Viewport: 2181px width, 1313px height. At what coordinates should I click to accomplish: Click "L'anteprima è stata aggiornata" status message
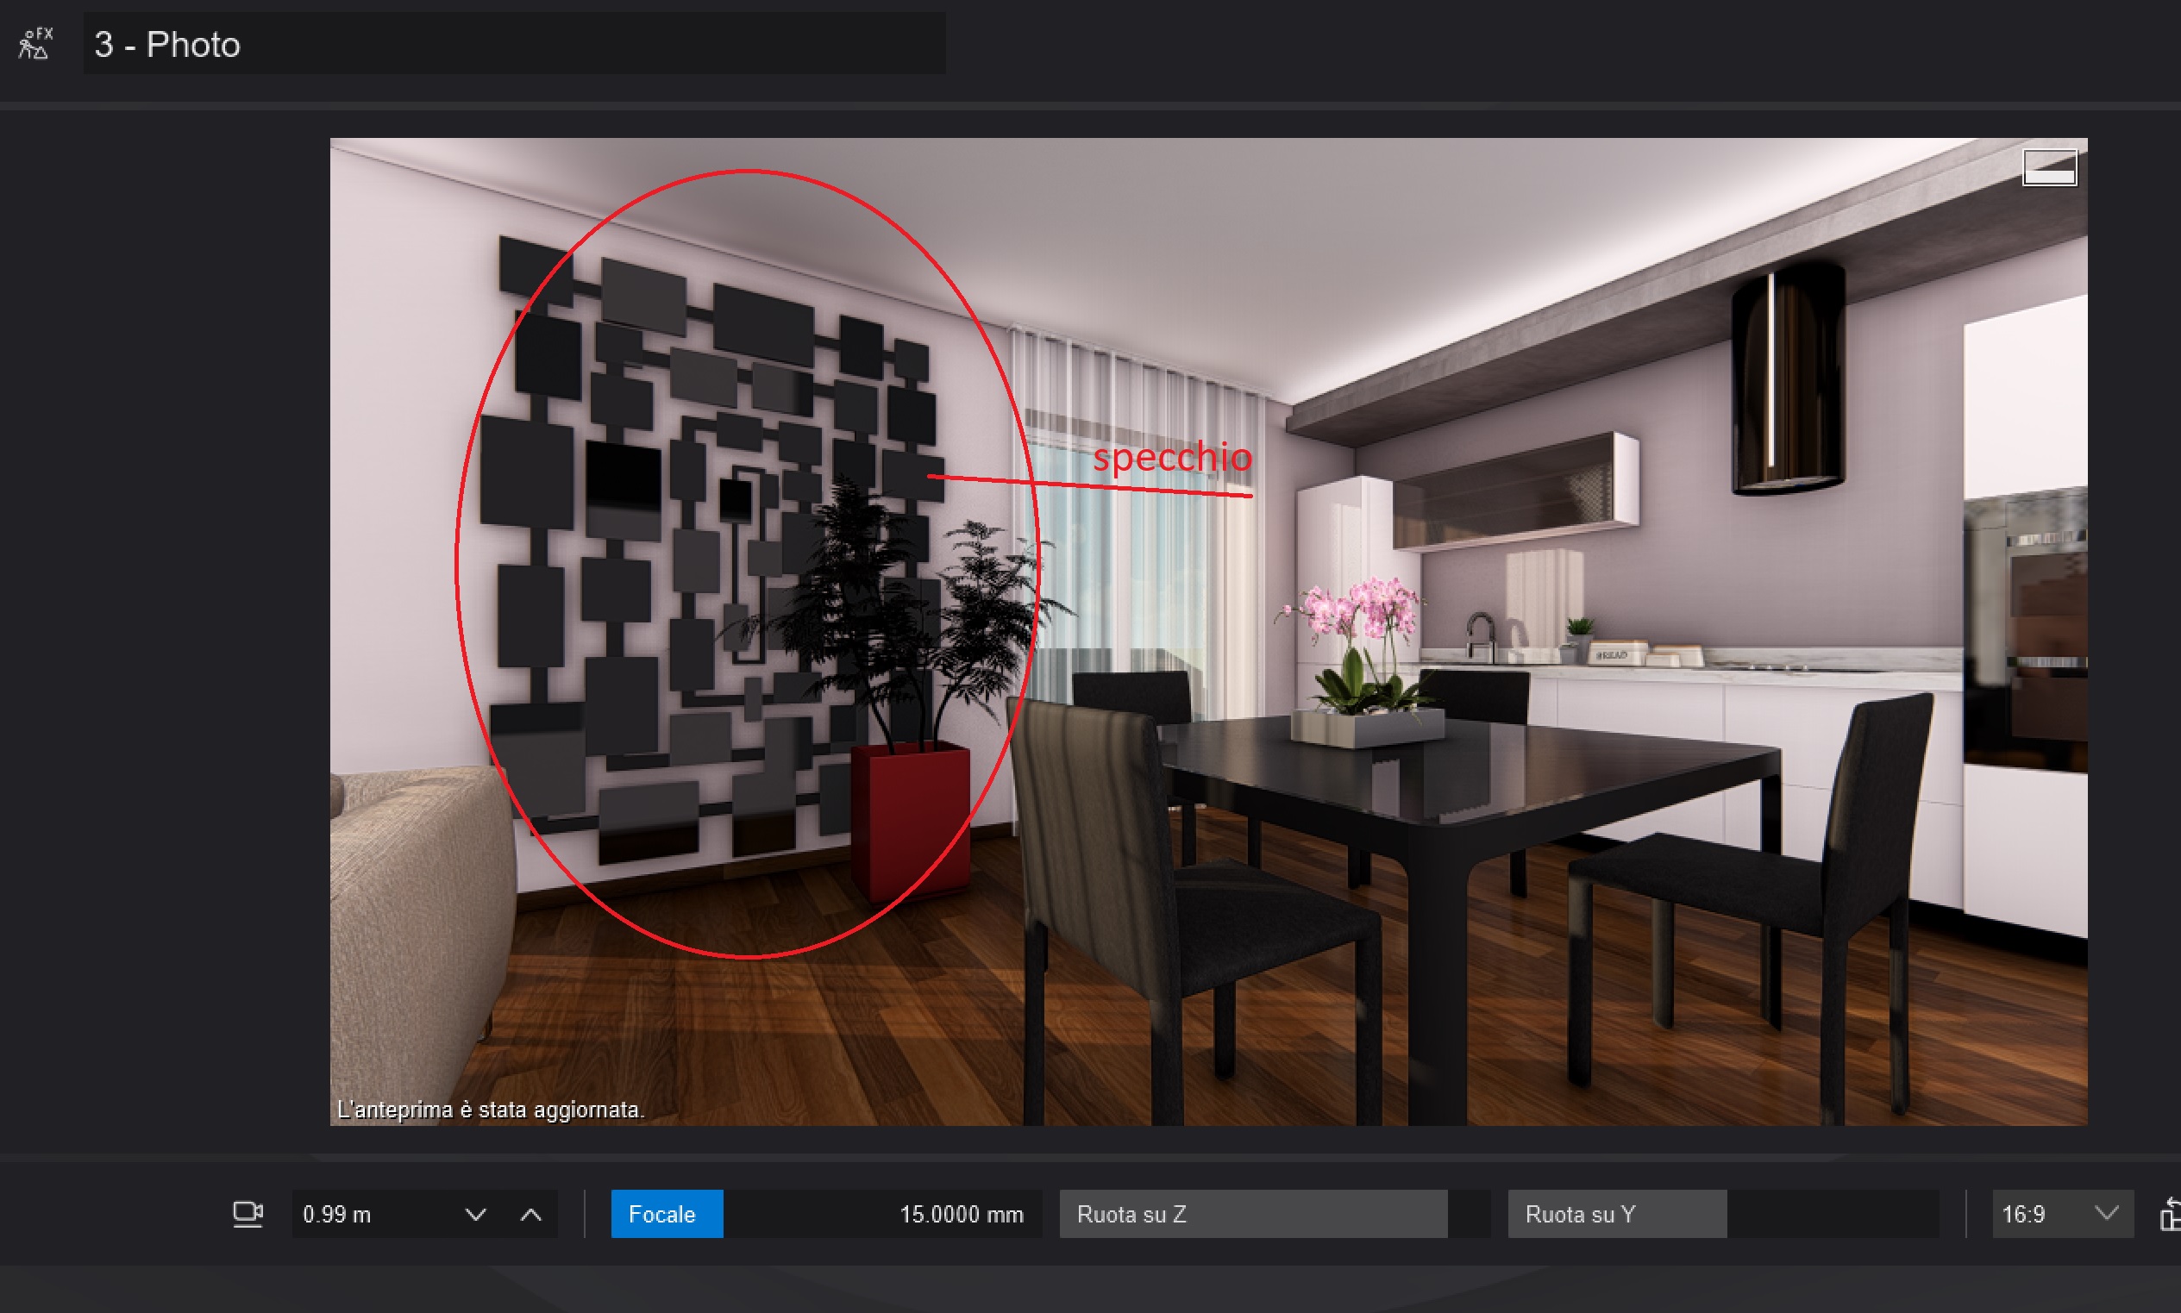tap(491, 1110)
